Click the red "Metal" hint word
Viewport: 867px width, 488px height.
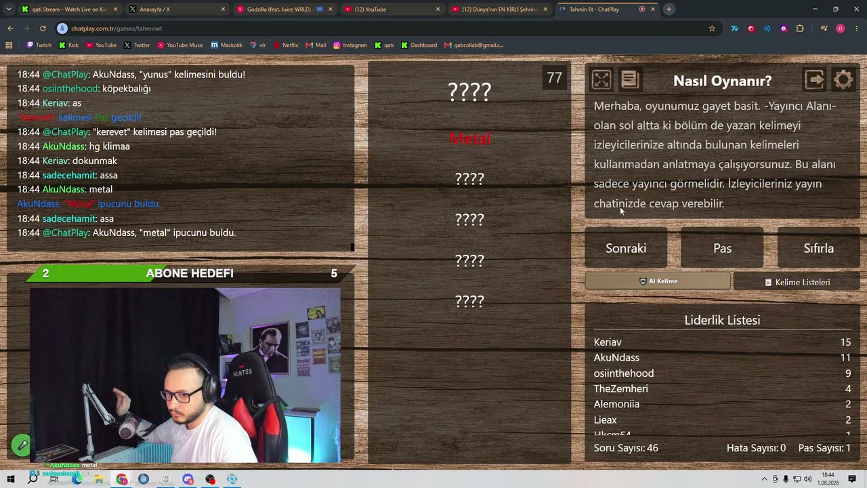click(469, 138)
